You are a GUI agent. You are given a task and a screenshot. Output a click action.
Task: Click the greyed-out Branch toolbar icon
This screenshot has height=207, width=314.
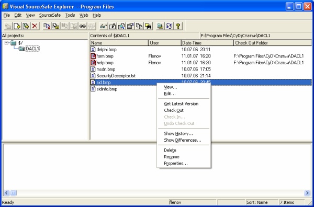(91, 26)
